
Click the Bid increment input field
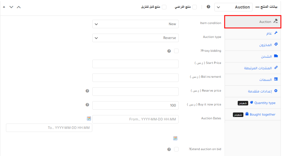pos(135,78)
